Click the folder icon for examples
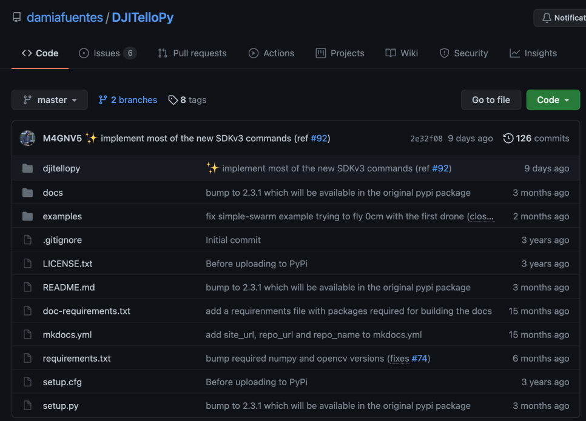 click(x=28, y=216)
